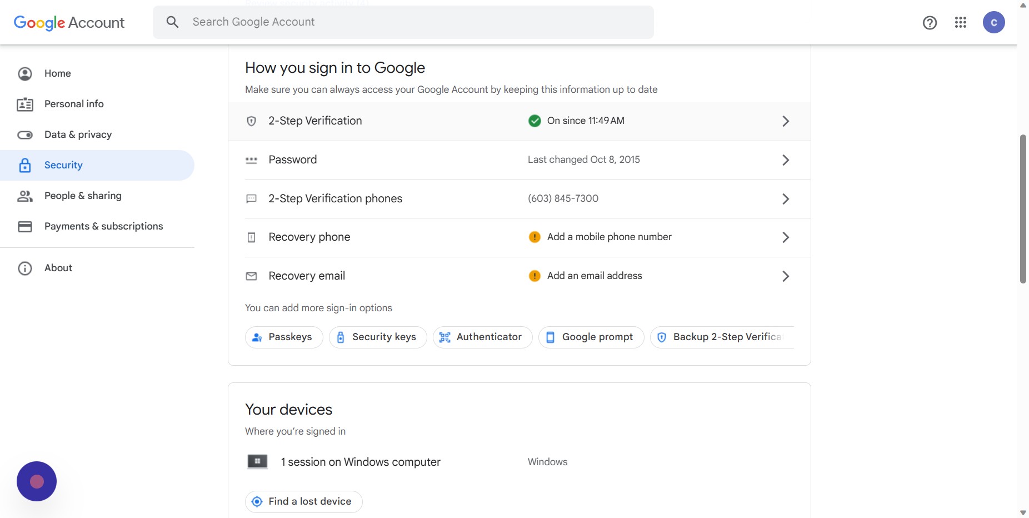Image resolution: width=1029 pixels, height=518 pixels.
Task: Click the Passkeys sign-in option
Action: [x=284, y=337]
